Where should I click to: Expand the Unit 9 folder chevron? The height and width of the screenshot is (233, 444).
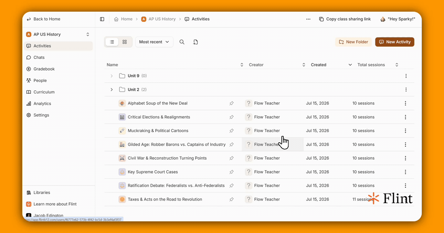coord(111,76)
